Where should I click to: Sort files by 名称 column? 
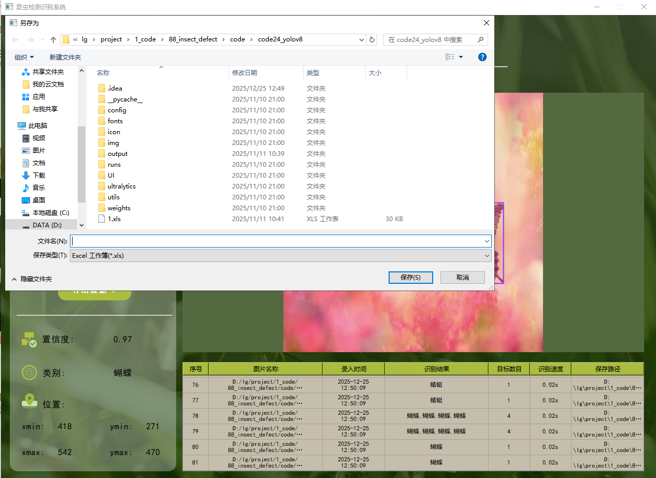tap(103, 73)
